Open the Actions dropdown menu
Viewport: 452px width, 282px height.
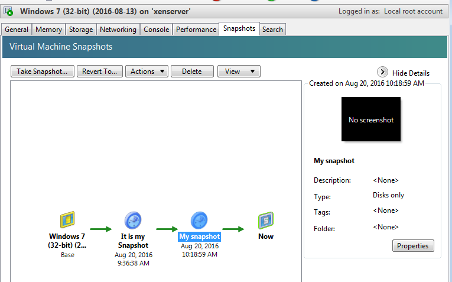click(147, 72)
